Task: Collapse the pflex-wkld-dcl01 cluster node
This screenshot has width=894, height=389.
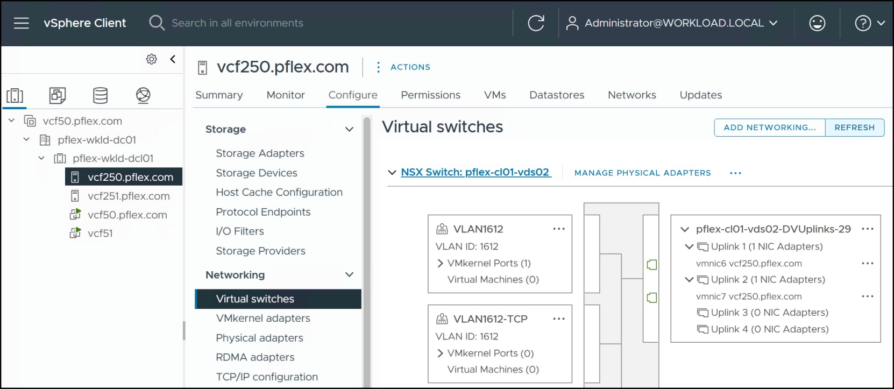Action: click(x=41, y=158)
